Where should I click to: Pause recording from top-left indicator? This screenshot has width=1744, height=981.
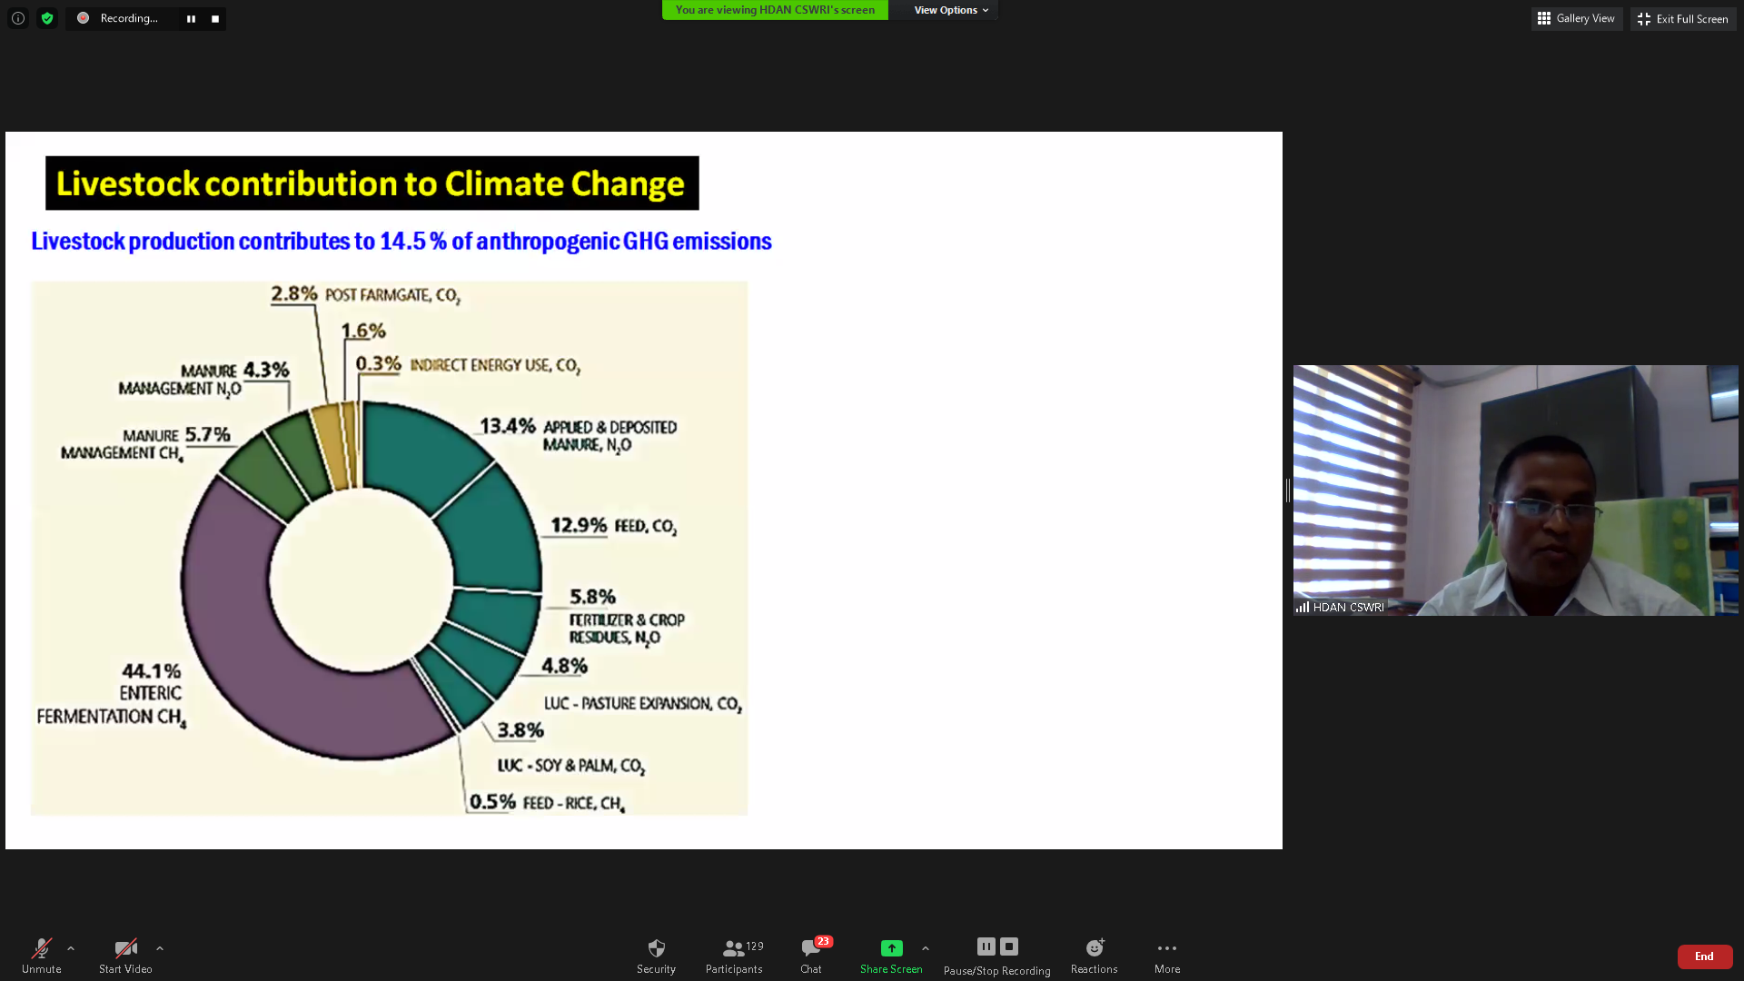coord(191,19)
